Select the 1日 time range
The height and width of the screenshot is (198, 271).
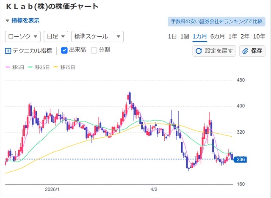(172, 36)
